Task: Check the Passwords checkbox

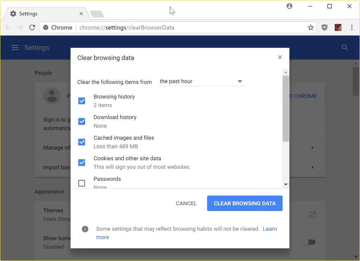Action: point(82,183)
